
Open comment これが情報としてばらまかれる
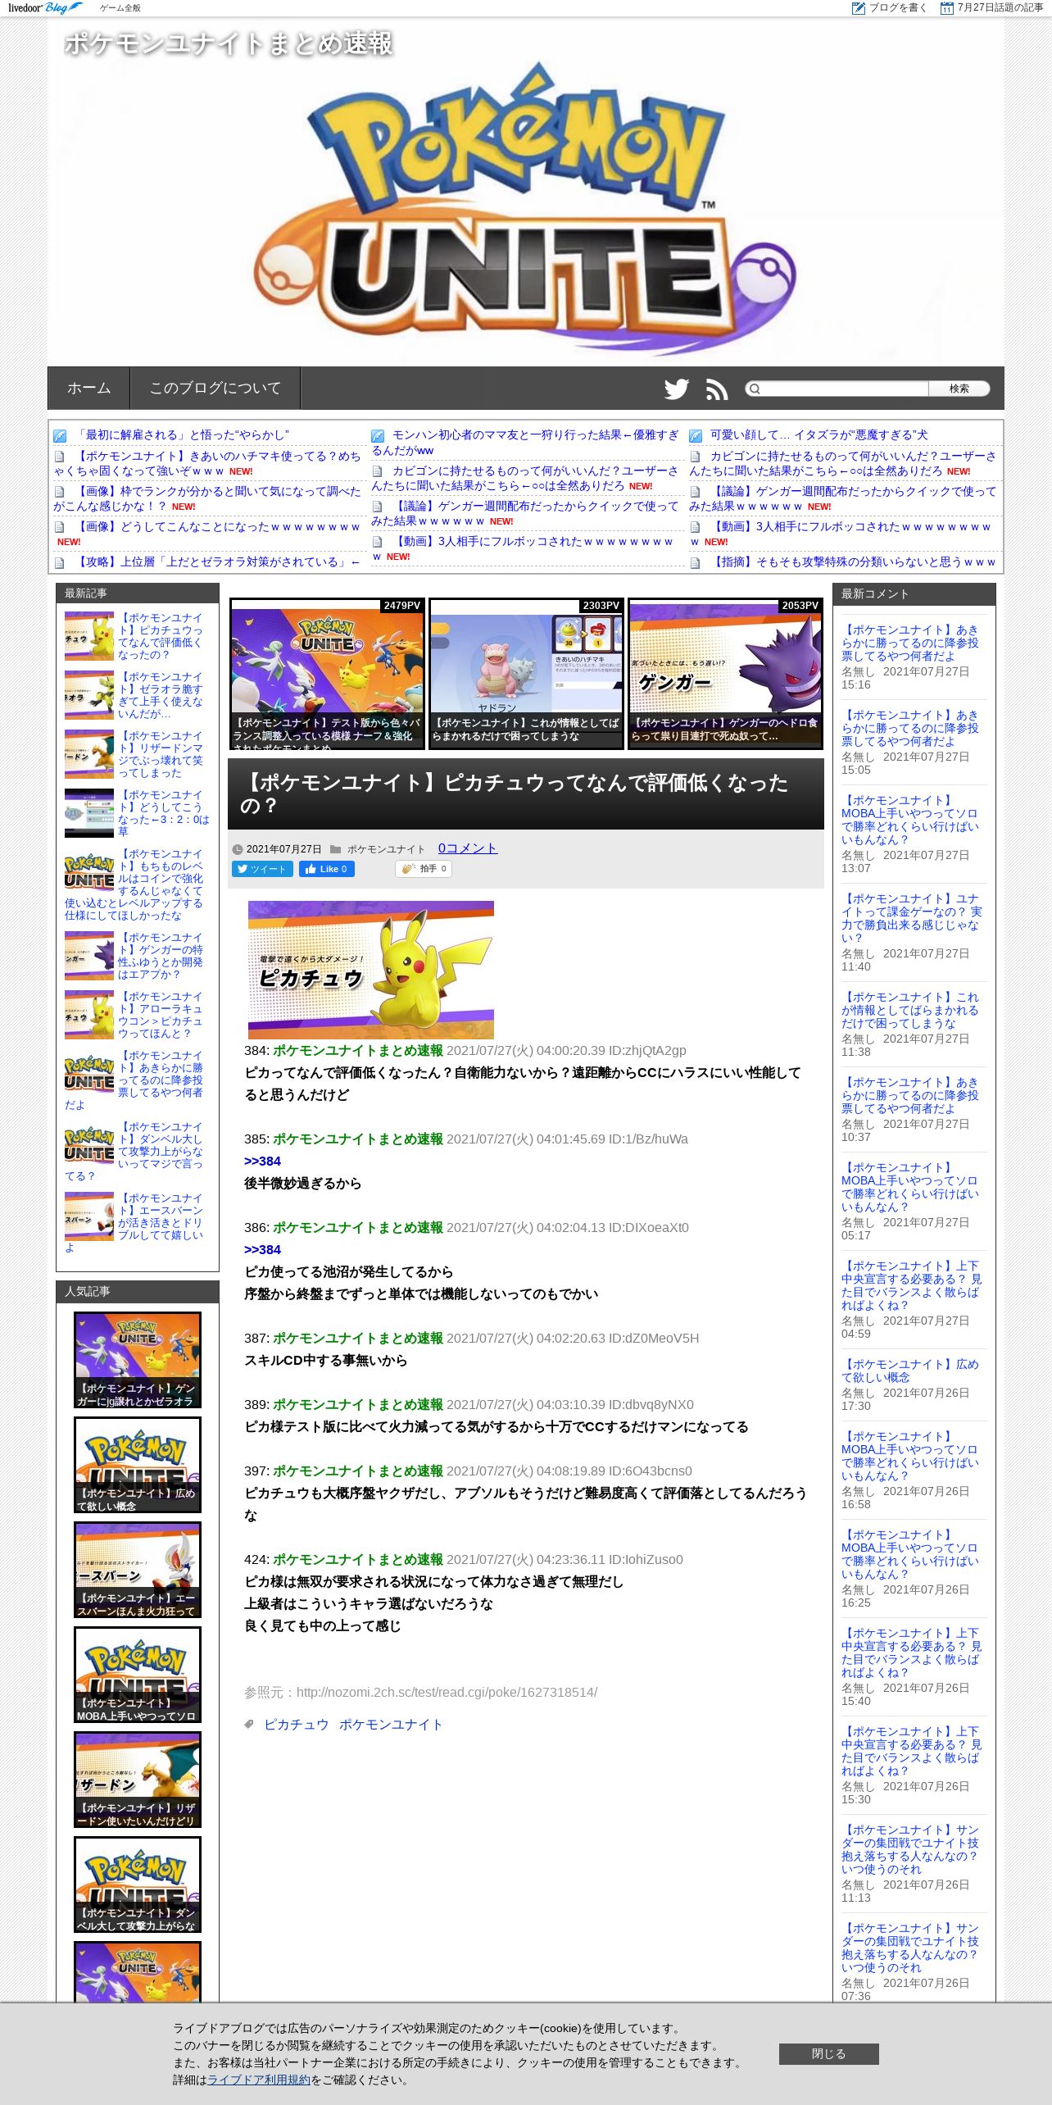(x=909, y=1010)
